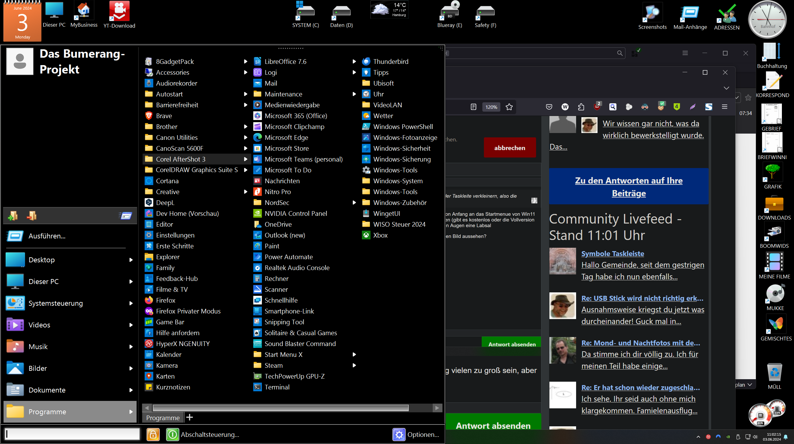Viewport: 794px width, 444px height.
Task: Expand the Corel AfterShot 3 submenu arrow
Action: point(246,159)
